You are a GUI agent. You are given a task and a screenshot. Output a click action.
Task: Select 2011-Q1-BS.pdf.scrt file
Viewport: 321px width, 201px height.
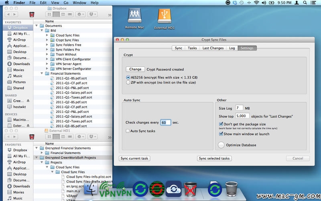pyautogui.click(x=71, y=78)
